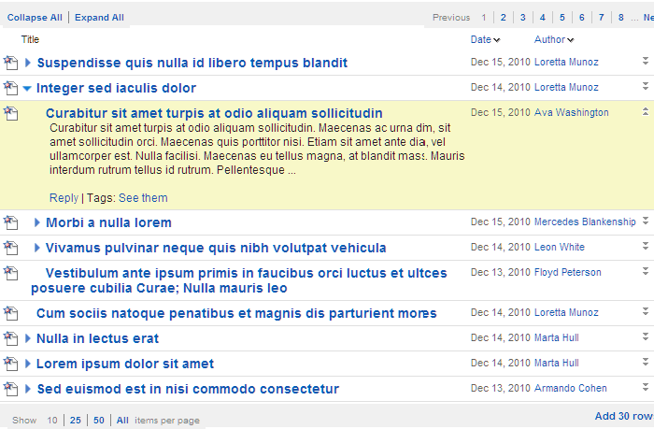Click the double-chevron icon on Suspendisse row

pos(645,62)
